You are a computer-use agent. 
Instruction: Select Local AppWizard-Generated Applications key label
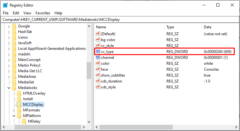(x=52, y=49)
